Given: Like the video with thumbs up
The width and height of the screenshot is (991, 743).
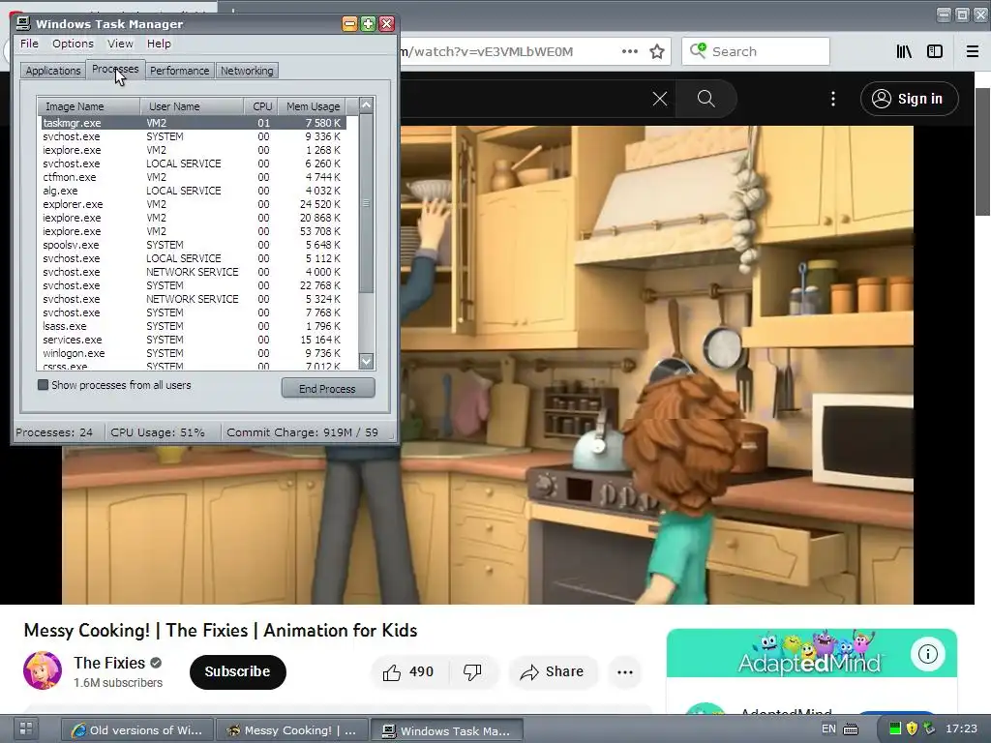Looking at the screenshot, I should click(x=409, y=672).
